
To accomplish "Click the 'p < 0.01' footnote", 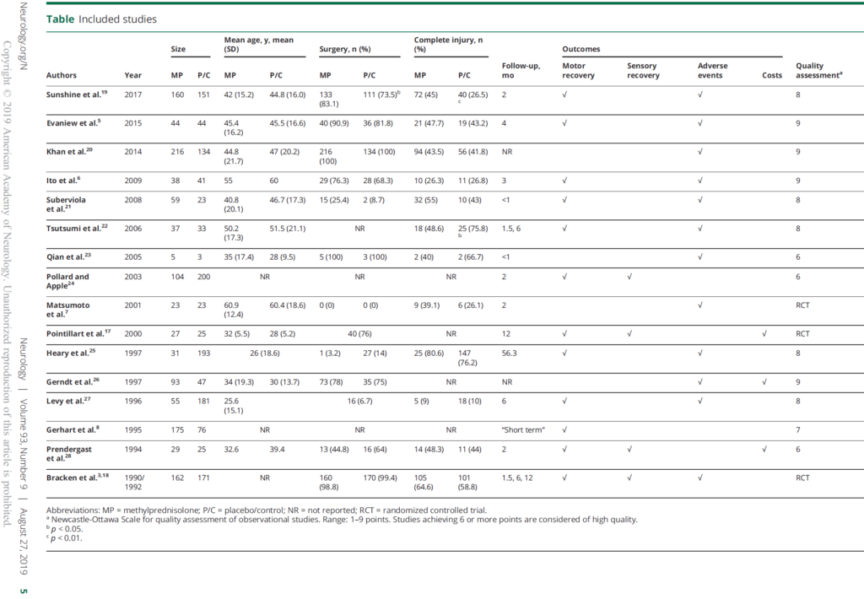I will [64, 538].
